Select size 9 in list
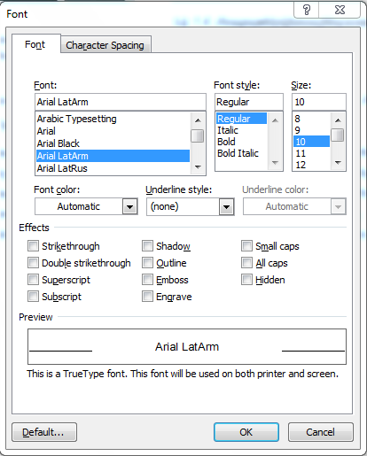 pyautogui.click(x=311, y=130)
